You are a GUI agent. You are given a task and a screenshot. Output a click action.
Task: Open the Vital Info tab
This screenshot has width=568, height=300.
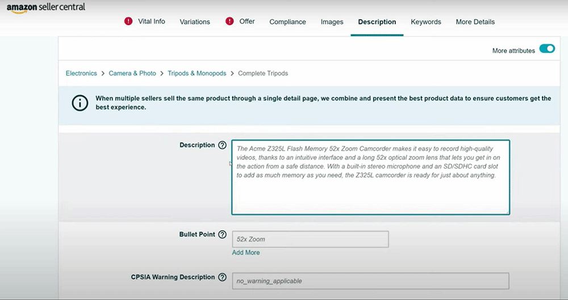pyautogui.click(x=152, y=22)
